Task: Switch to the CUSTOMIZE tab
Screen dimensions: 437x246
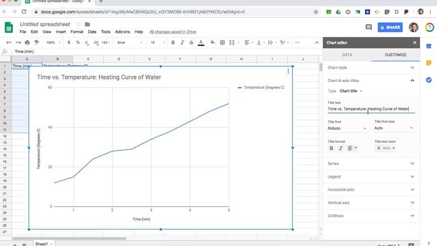Action: click(395, 55)
